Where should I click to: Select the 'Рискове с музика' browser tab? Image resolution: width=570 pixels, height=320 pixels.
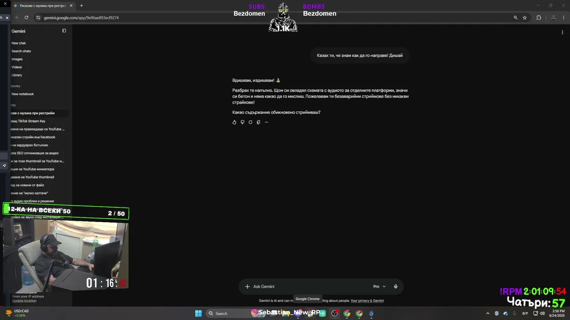click(43, 6)
